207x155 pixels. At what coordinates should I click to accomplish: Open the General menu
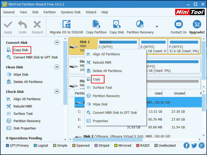[x=9, y=12]
